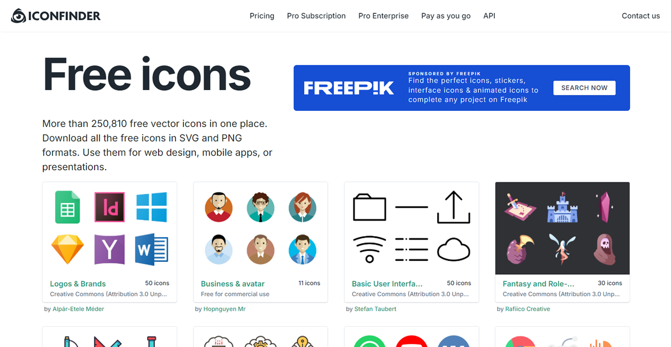671x347 pixels.
Task: Click the Microsoft Word icon
Action: point(152,250)
